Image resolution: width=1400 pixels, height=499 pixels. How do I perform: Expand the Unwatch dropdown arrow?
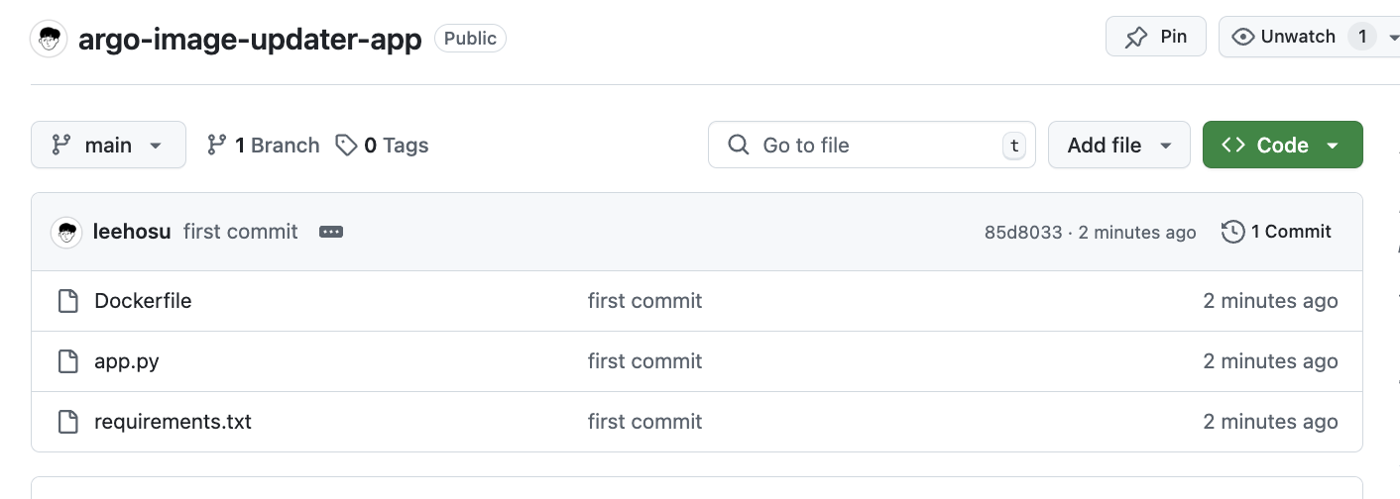pos(1393,38)
